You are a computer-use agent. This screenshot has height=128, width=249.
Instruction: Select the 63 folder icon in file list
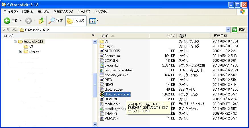tap(102, 42)
